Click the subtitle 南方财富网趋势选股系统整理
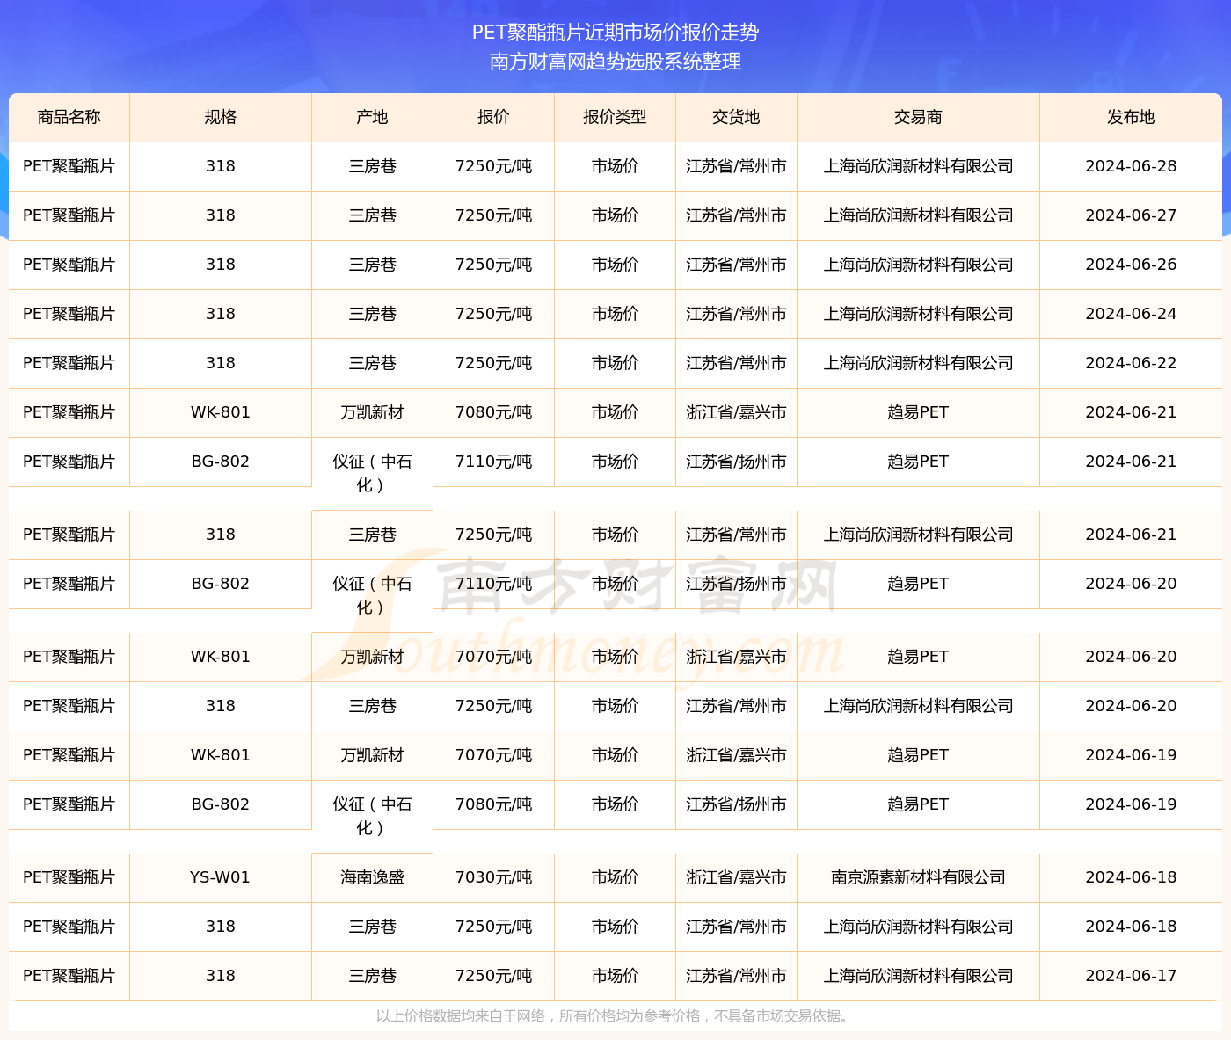 click(615, 62)
